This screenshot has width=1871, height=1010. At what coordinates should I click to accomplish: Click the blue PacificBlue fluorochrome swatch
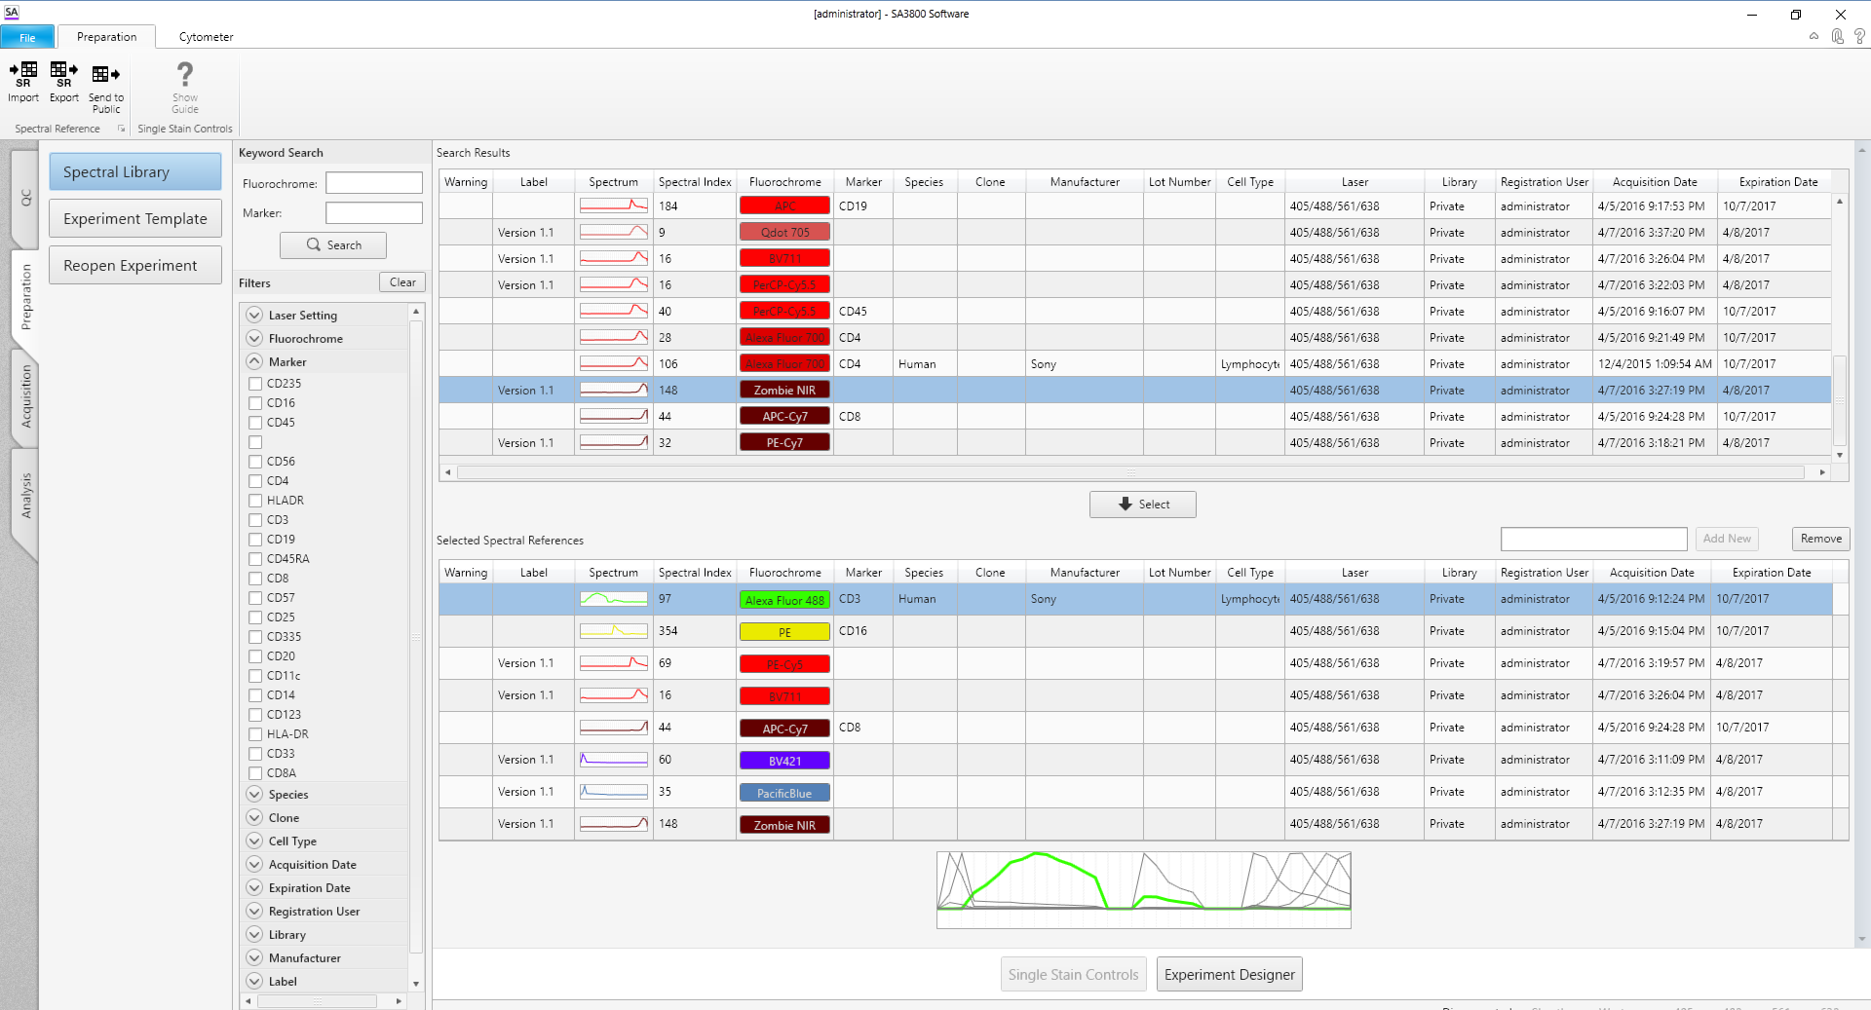click(x=784, y=793)
